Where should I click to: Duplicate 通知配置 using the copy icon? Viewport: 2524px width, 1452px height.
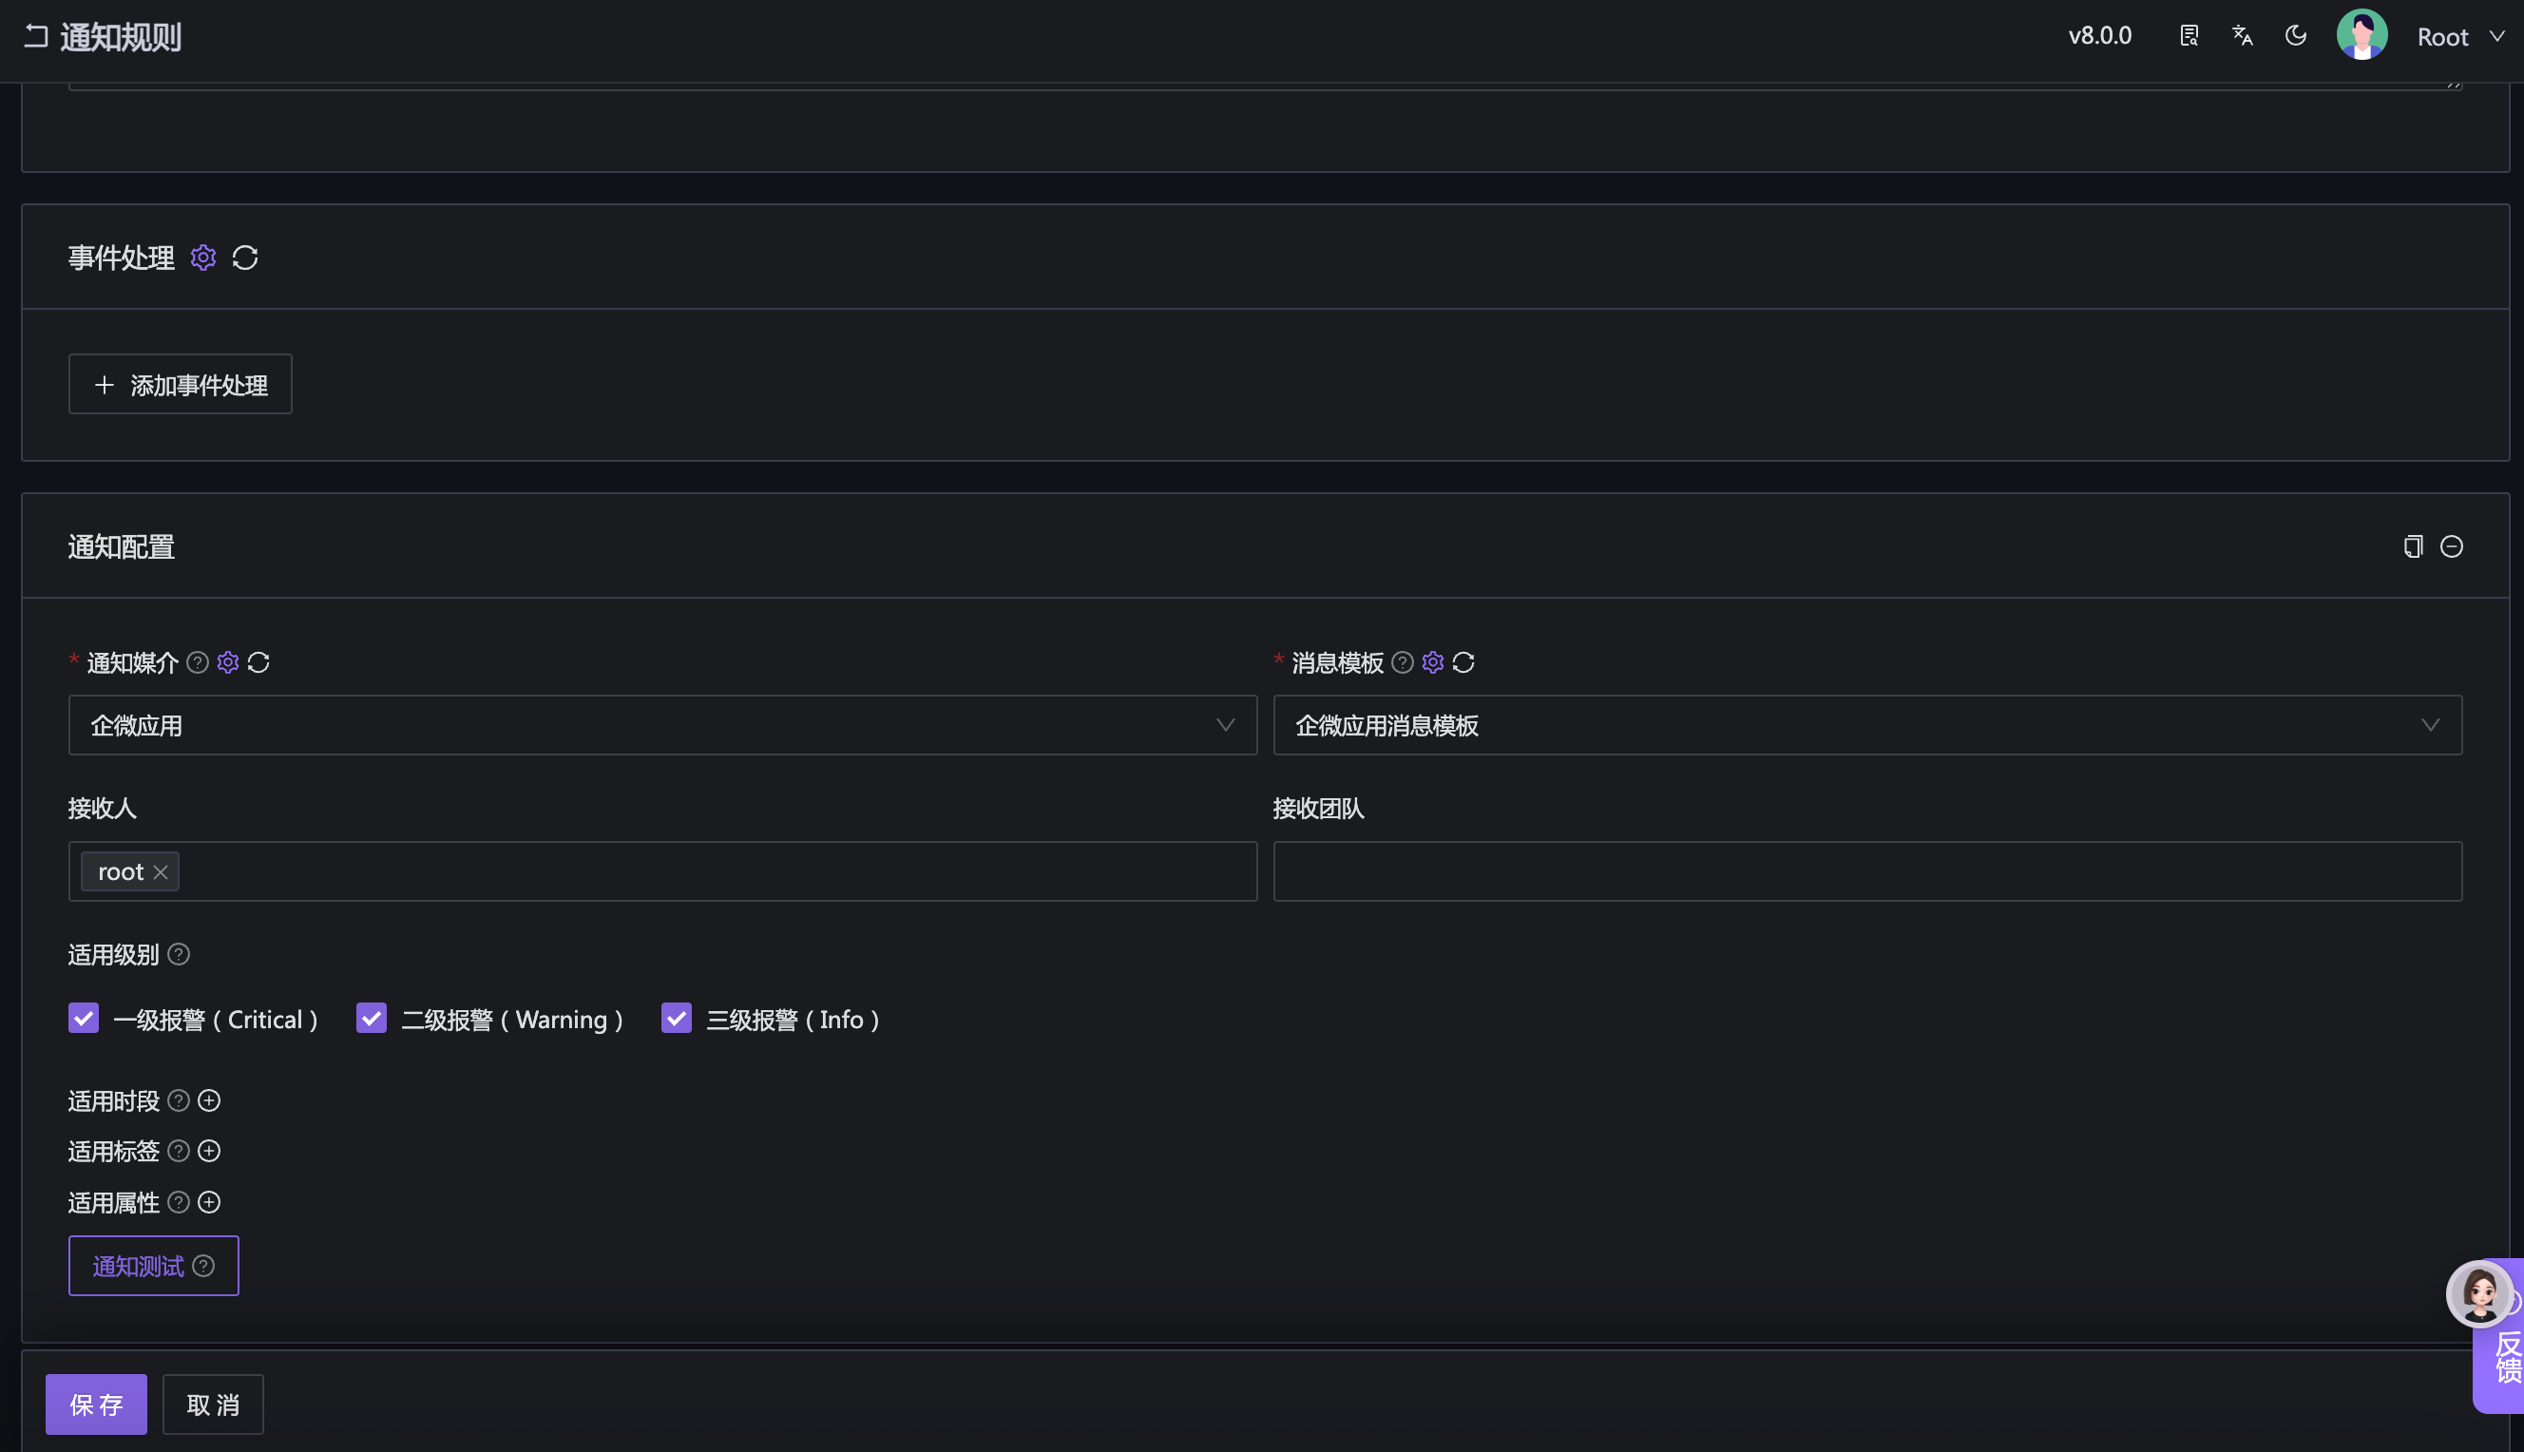click(x=2412, y=545)
